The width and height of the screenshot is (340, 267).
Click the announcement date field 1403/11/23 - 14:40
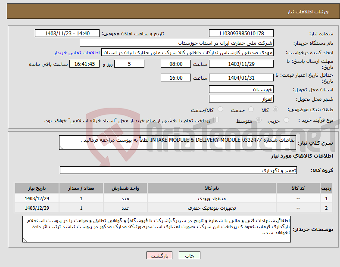pos(67,34)
